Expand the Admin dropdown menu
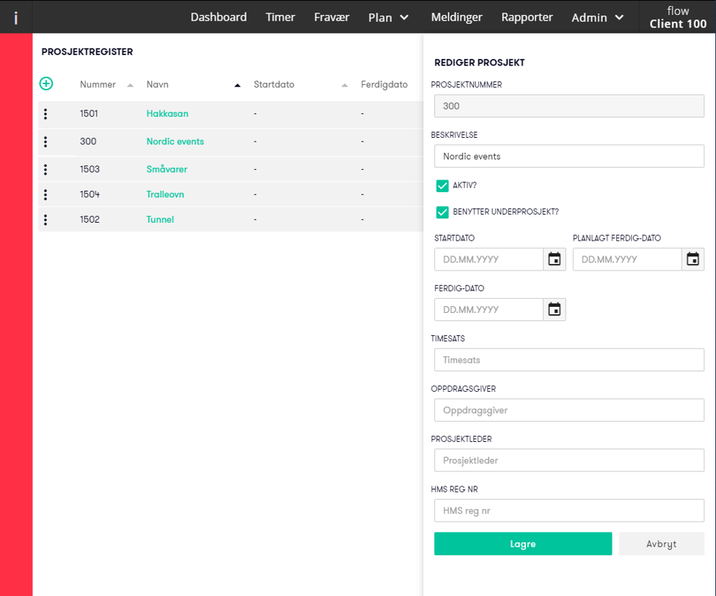 (x=598, y=17)
